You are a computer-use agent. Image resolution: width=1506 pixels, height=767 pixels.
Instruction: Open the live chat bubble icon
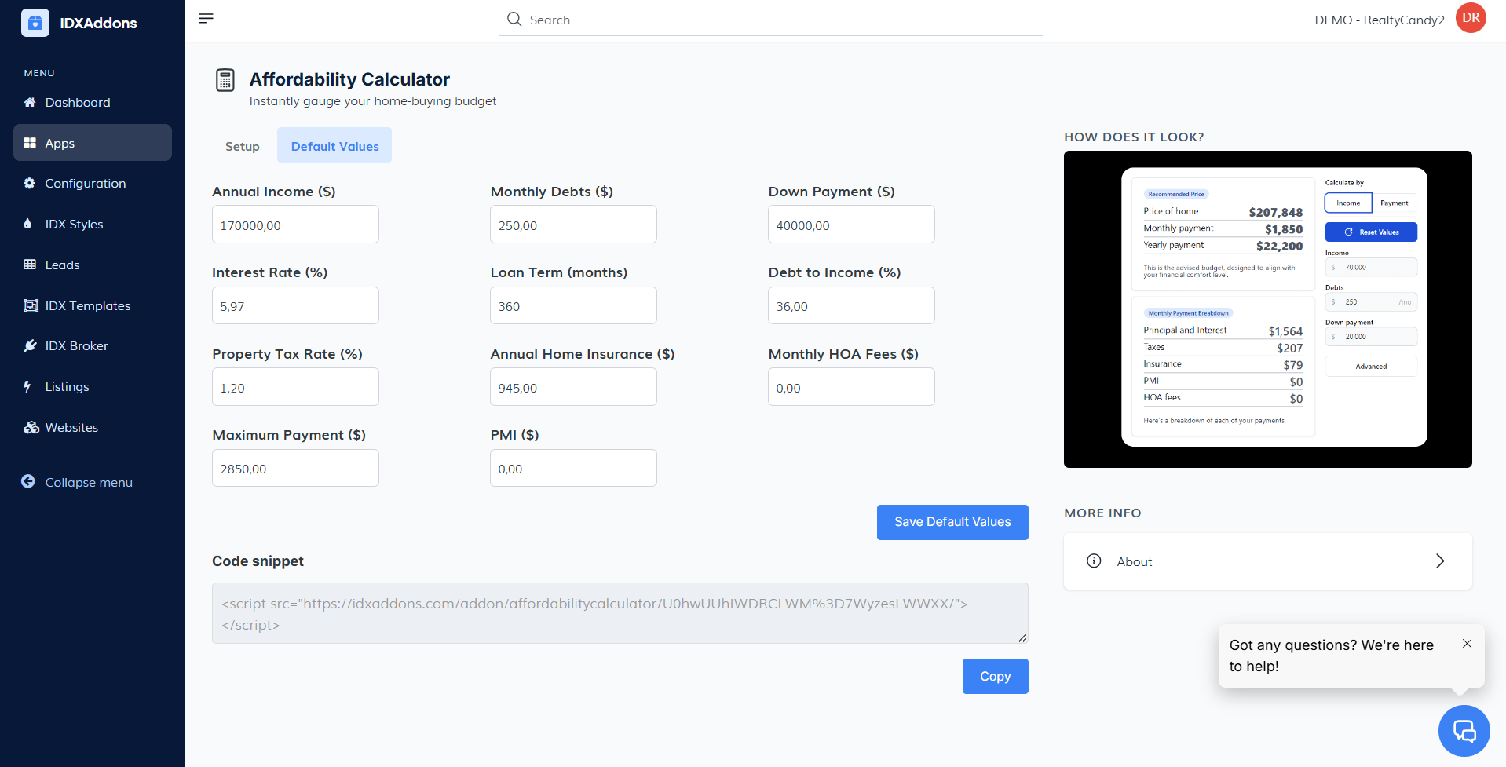coord(1464,730)
